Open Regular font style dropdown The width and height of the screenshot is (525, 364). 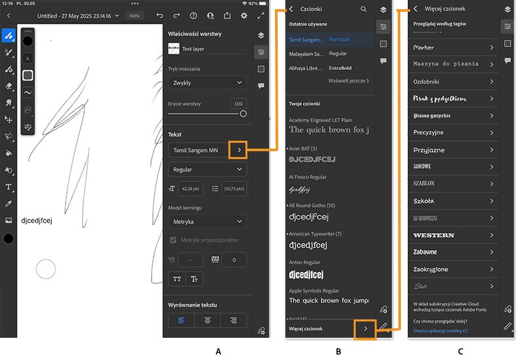click(x=207, y=170)
